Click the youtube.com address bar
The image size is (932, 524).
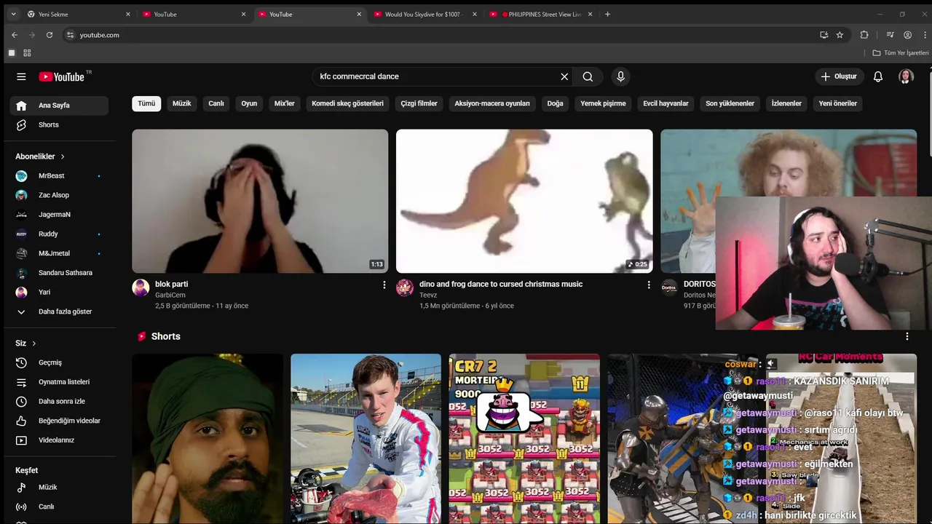tap(437, 35)
